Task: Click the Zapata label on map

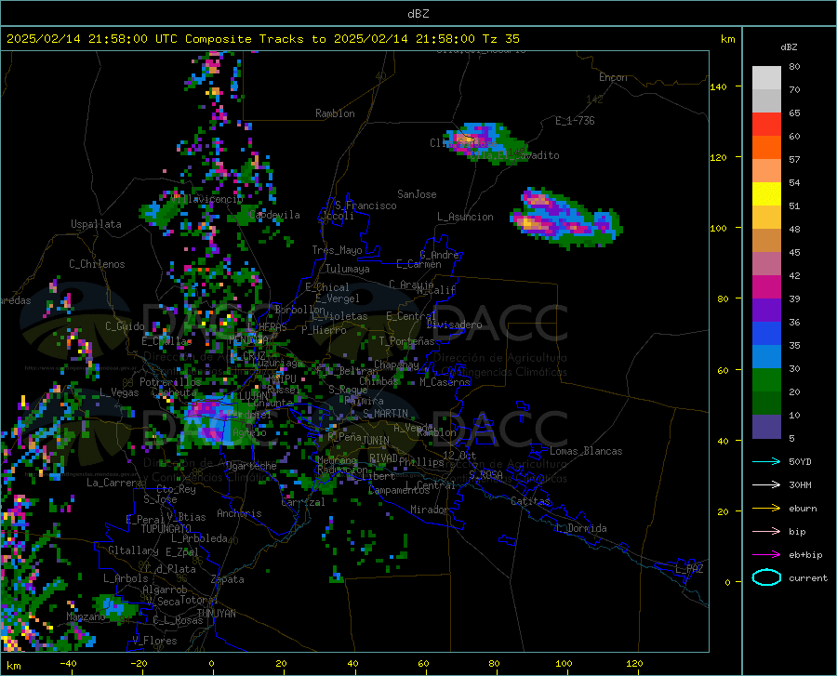Action: (228, 579)
